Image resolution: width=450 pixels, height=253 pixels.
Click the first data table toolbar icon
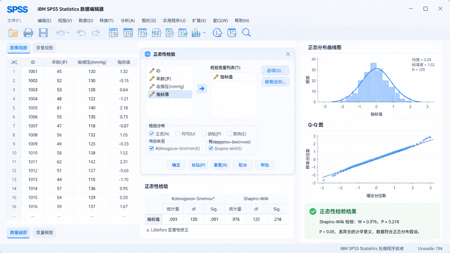tap(113, 33)
